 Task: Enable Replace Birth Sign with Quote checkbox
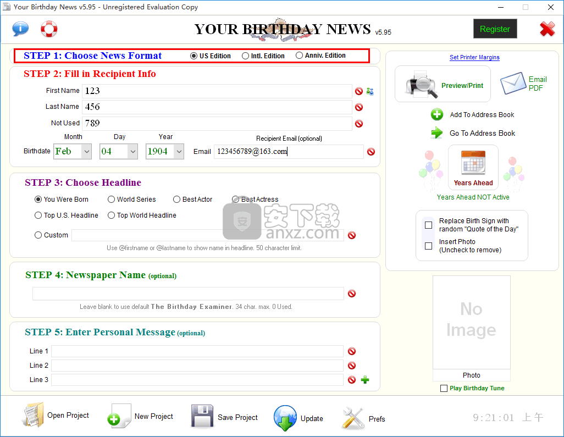tap(428, 225)
